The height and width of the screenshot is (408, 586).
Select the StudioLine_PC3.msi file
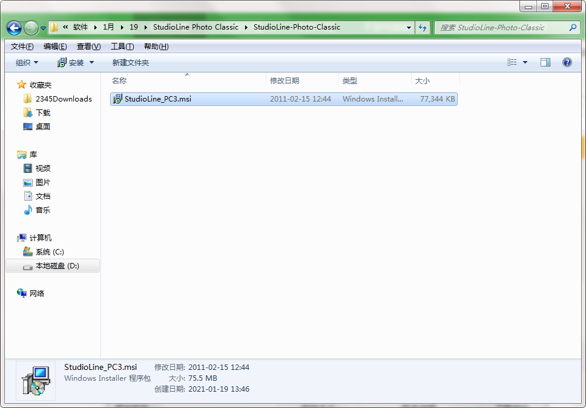click(x=284, y=99)
